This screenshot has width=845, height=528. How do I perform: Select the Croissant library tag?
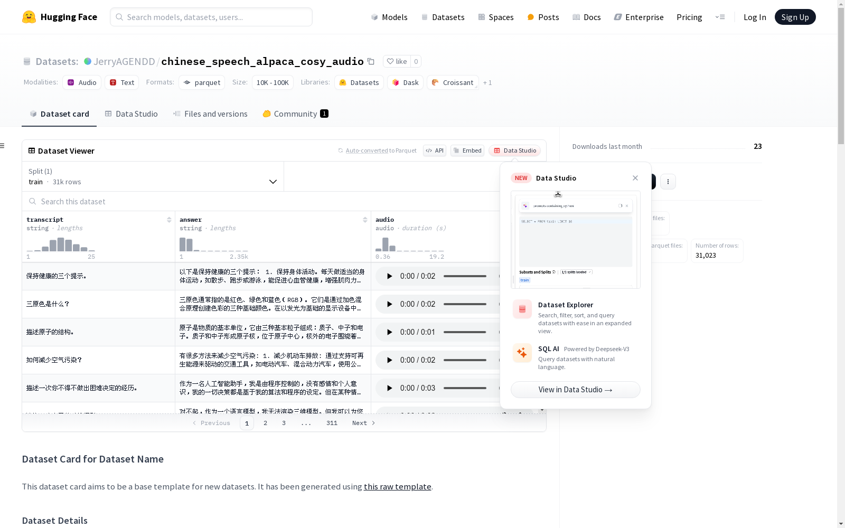(x=453, y=82)
